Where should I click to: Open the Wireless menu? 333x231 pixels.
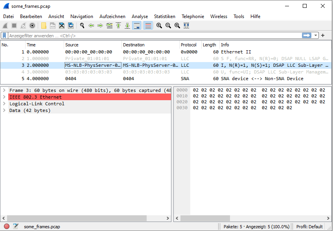coord(219,16)
